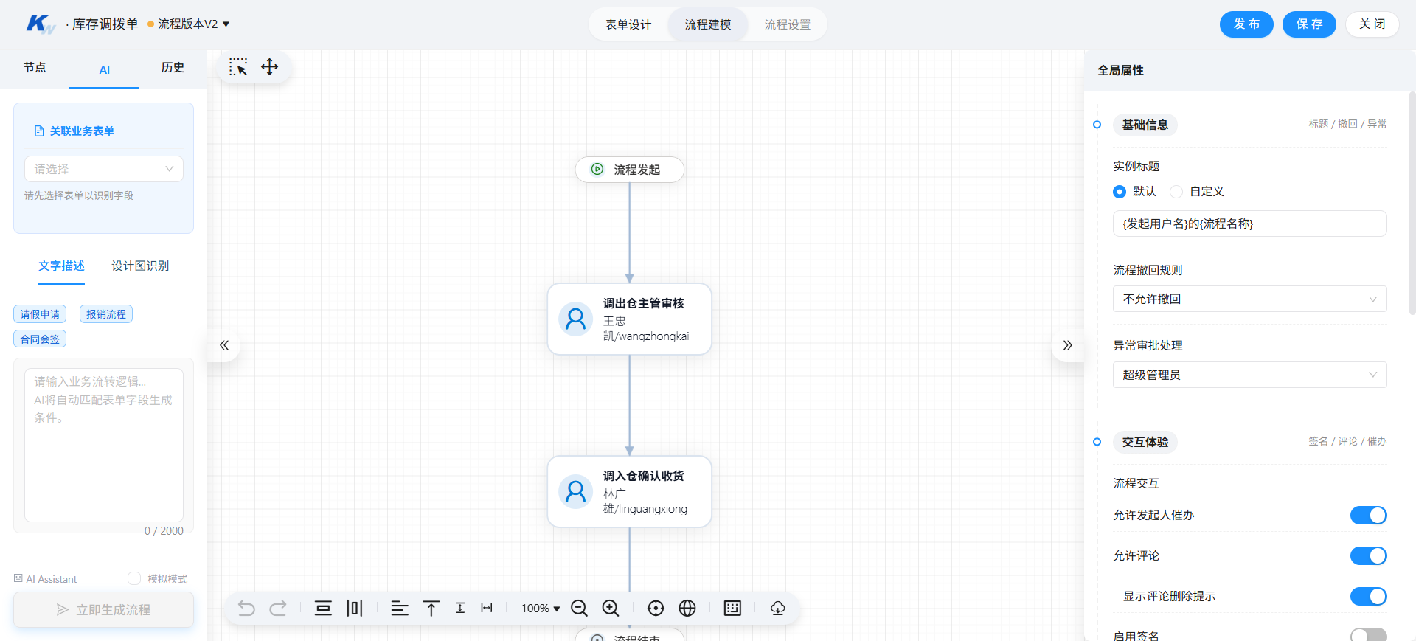Select the 自定义 radio option
The image size is (1416, 641).
(1197, 192)
